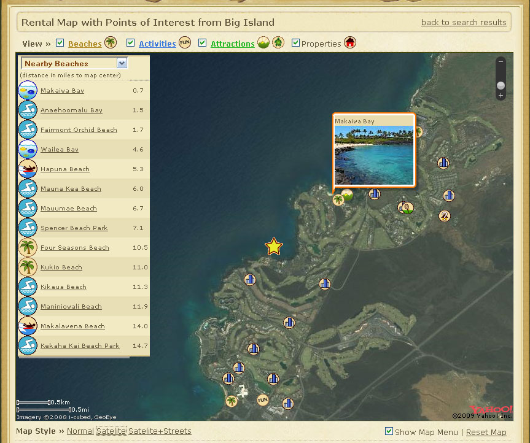Open the Activities category link
530x443 pixels.
pyautogui.click(x=157, y=44)
